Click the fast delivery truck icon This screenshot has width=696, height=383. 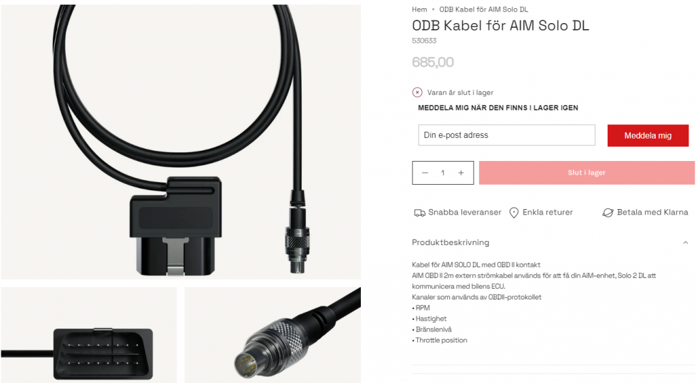(x=419, y=213)
